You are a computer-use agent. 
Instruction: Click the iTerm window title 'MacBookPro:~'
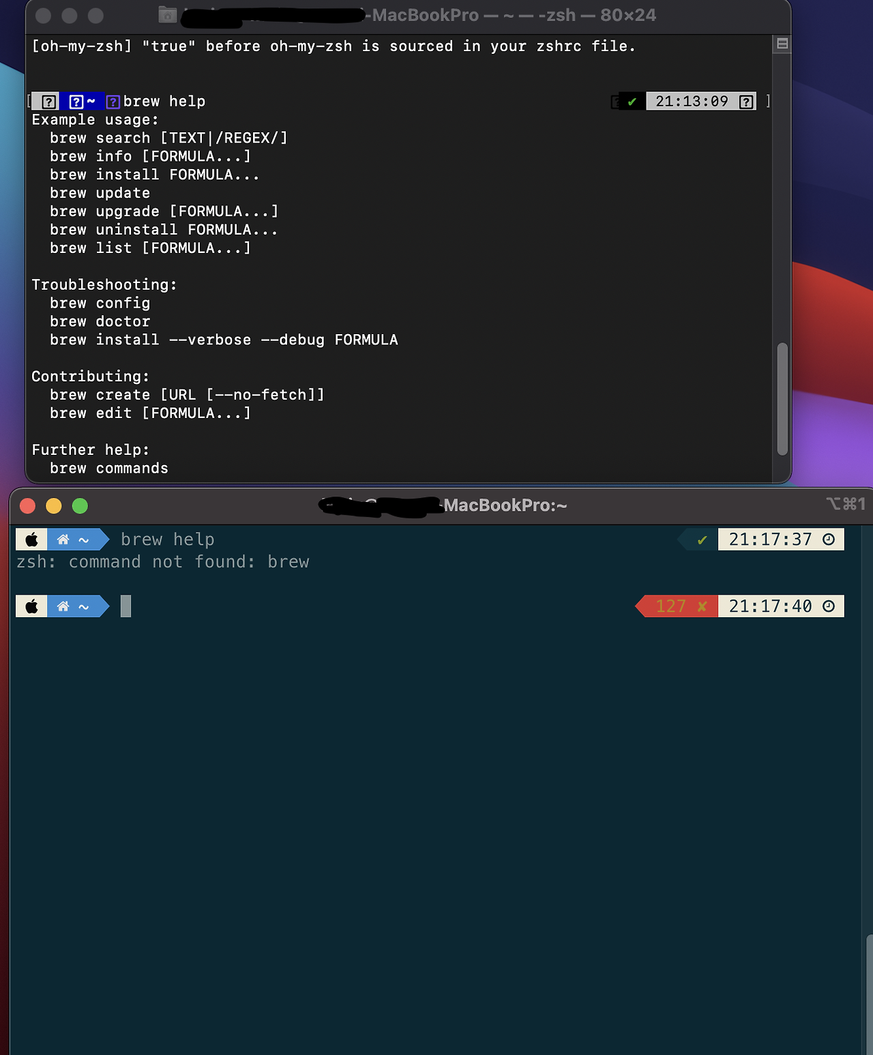(505, 505)
